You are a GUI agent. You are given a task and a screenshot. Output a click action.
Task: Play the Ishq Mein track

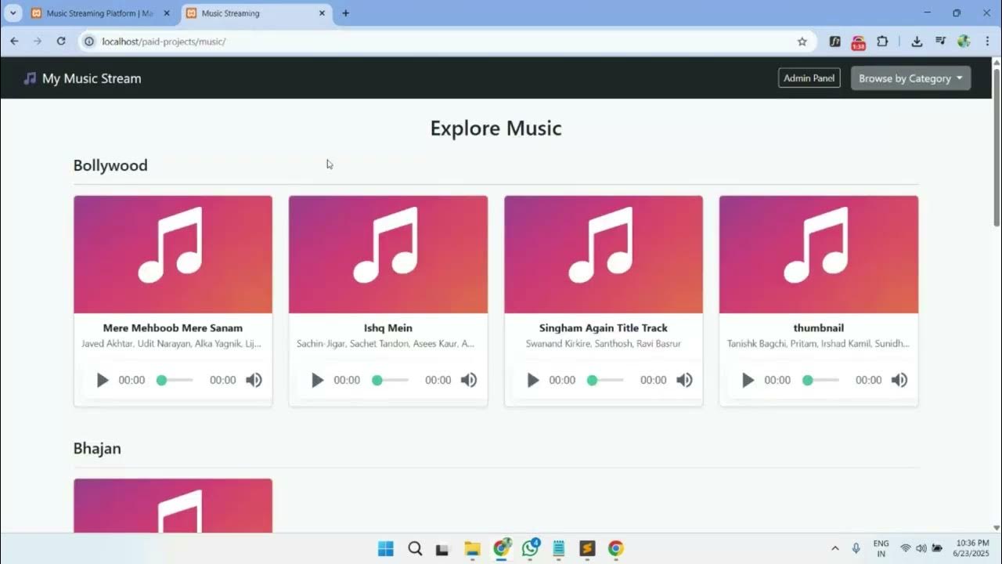tap(318, 380)
